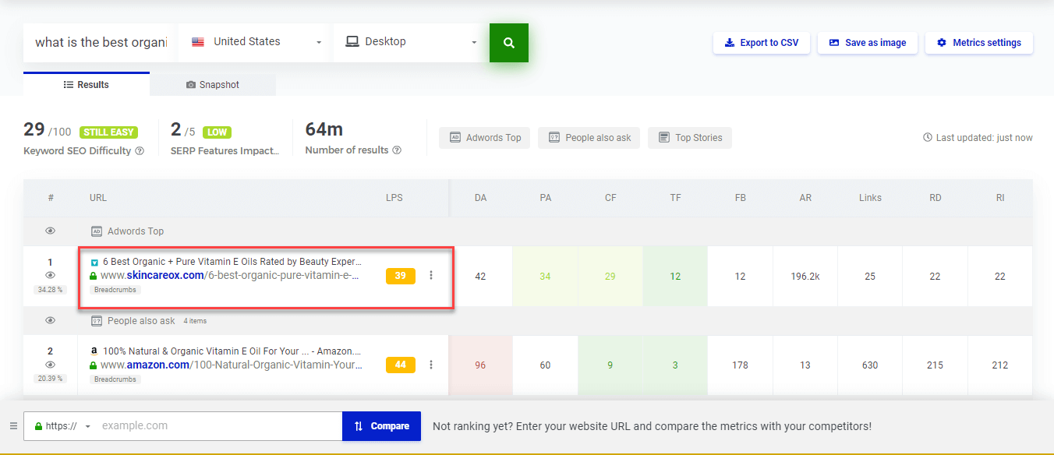Toggle visibility of People also ask row
Screen dimensions: 1054x455
(x=51, y=320)
